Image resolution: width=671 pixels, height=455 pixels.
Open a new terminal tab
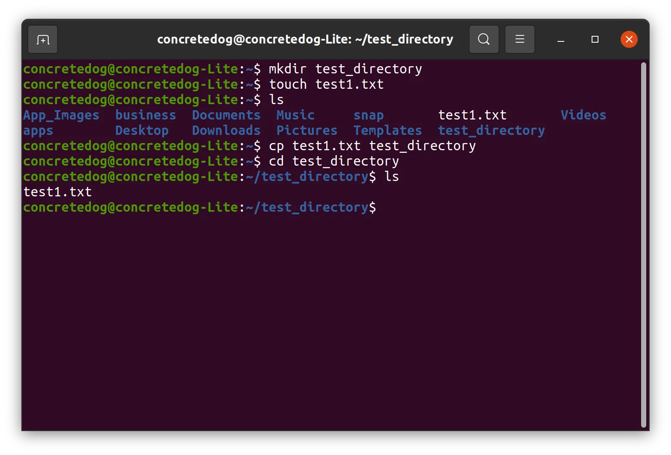pyautogui.click(x=43, y=40)
